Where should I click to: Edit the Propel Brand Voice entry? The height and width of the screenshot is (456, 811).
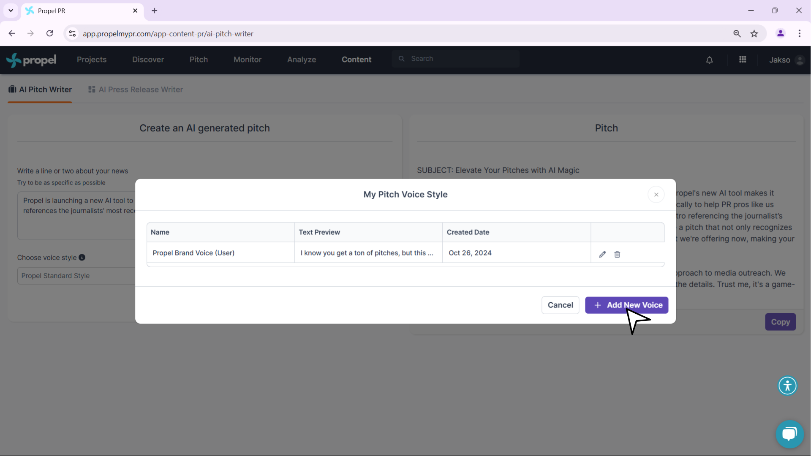click(602, 254)
